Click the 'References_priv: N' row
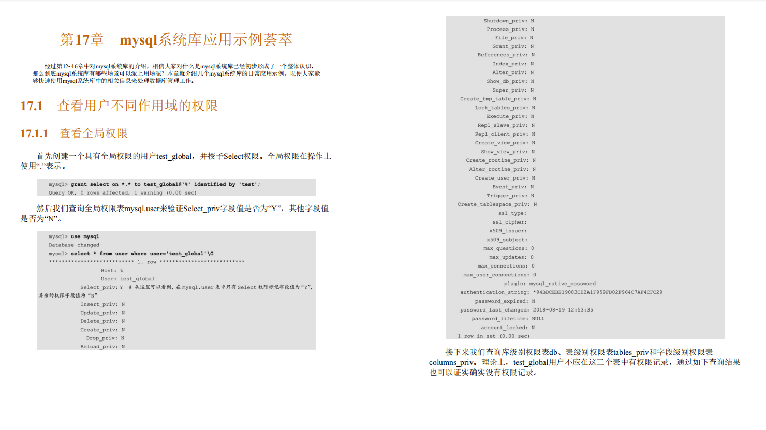This screenshot has height=430, width=766. pyautogui.click(x=506, y=55)
